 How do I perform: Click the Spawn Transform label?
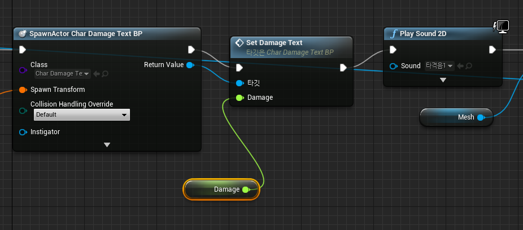58,90
